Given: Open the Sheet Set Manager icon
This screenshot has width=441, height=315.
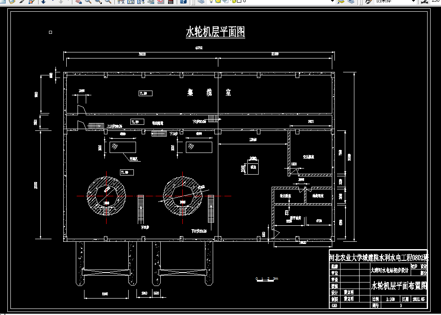Looking at the screenshot, I should click(151, 1).
